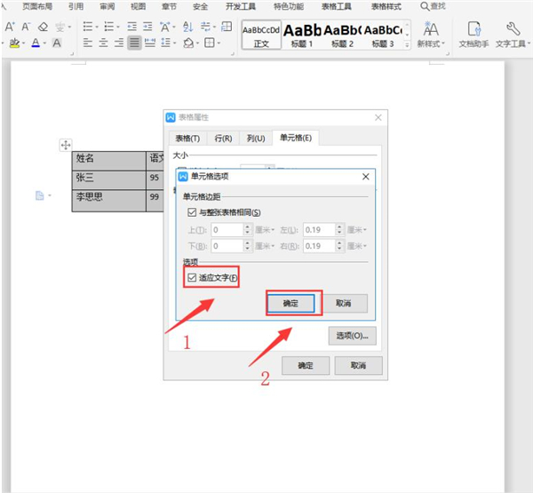The height and width of the screenshot is (493, 533).
Task: Click 确定 in 单元格选项 dialog
Action: (290, 303)
